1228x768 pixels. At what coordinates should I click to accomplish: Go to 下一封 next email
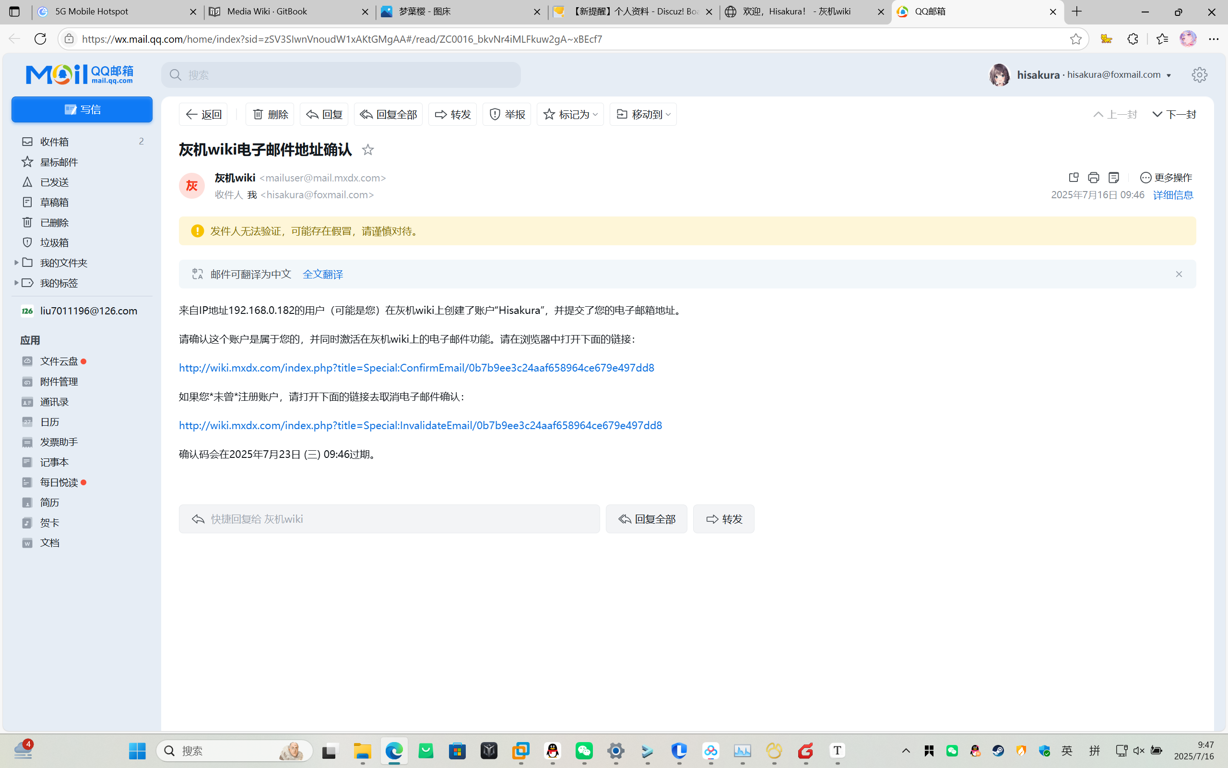click(x=1174, y=114)
